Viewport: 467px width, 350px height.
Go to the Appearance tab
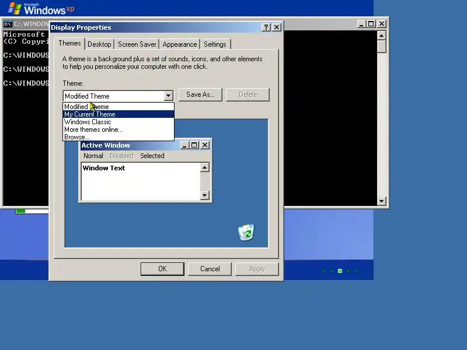(180, 44)
